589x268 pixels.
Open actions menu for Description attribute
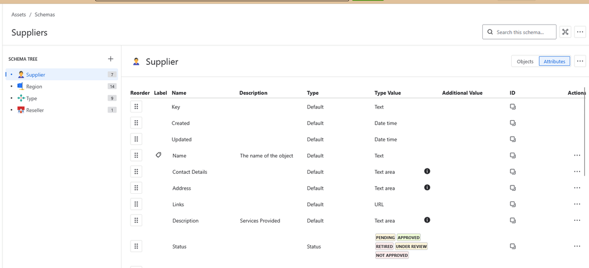[x=577, y=220]
